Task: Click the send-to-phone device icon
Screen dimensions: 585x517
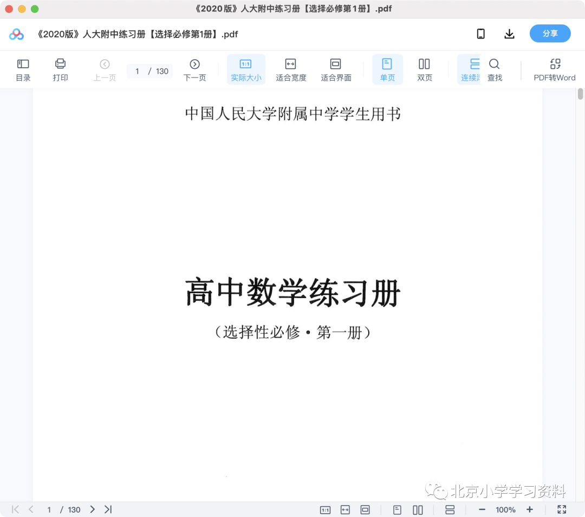Action: 481,34
